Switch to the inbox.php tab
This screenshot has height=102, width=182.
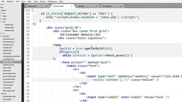click(32, 6)
